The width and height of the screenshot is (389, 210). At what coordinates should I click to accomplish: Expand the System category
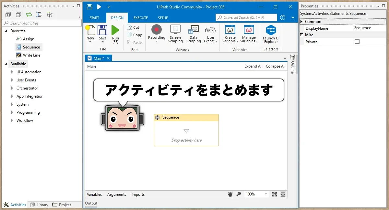(12, 104)
